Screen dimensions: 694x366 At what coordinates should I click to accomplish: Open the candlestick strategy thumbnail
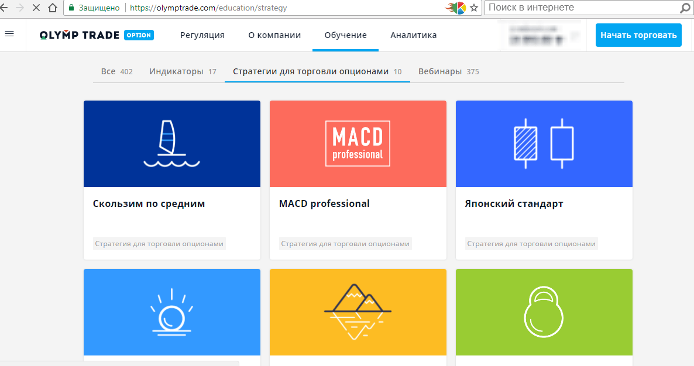click(544, 144)
